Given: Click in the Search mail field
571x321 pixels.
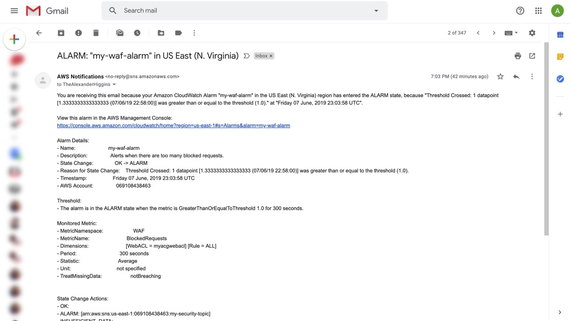Looking at the screenshot, I should pos(241,11).
